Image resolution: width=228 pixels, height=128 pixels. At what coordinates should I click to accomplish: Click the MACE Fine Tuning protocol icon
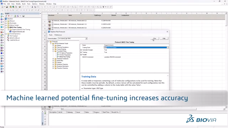(58, 57)
